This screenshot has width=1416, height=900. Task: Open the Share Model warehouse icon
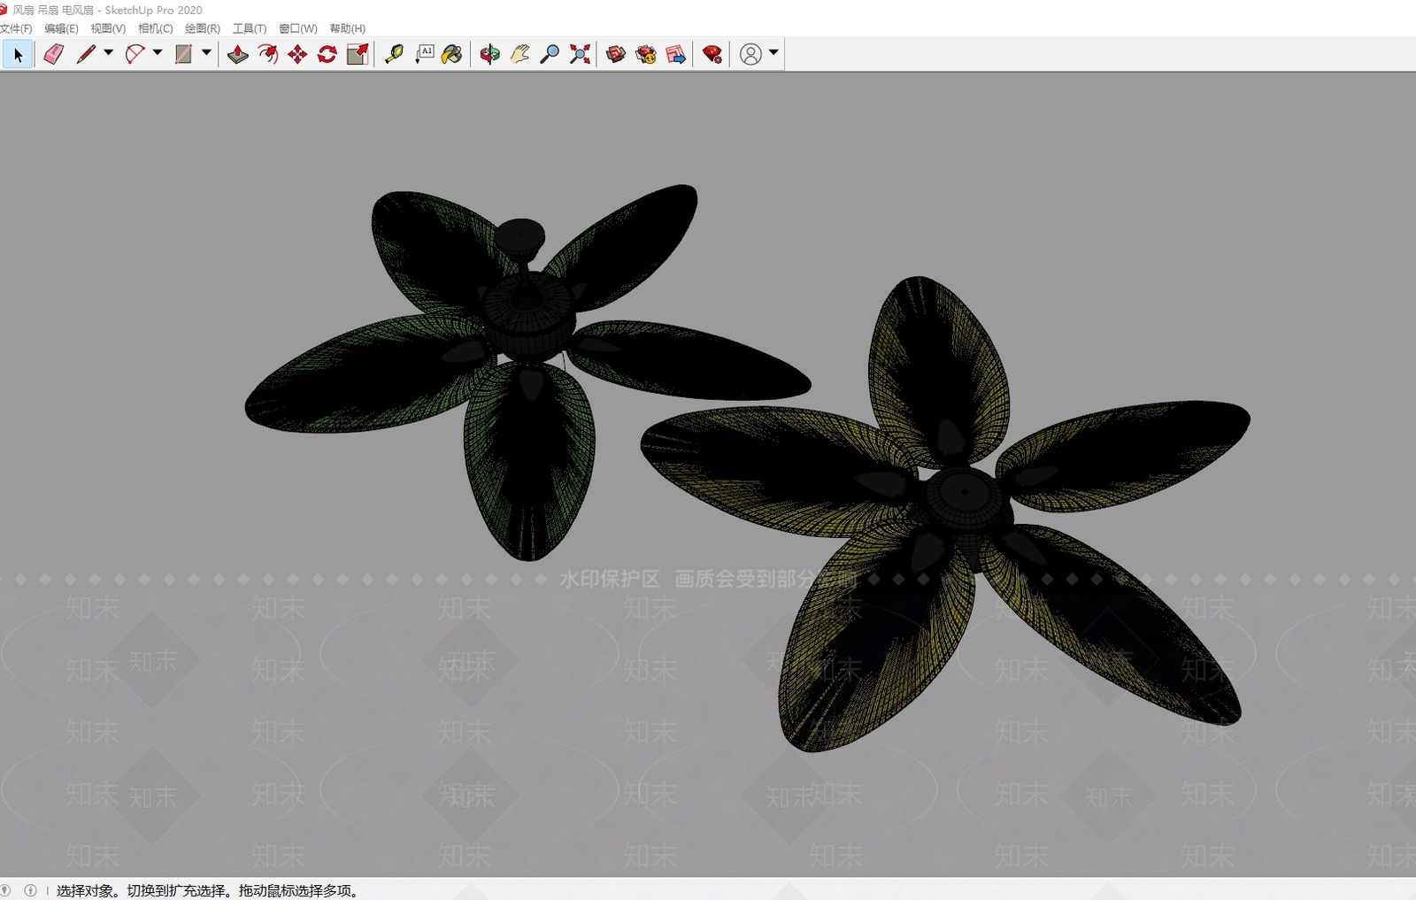click(646, 55)
